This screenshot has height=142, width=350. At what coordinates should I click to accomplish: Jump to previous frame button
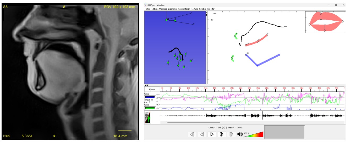pyautogui.click(x=192, y=134)
